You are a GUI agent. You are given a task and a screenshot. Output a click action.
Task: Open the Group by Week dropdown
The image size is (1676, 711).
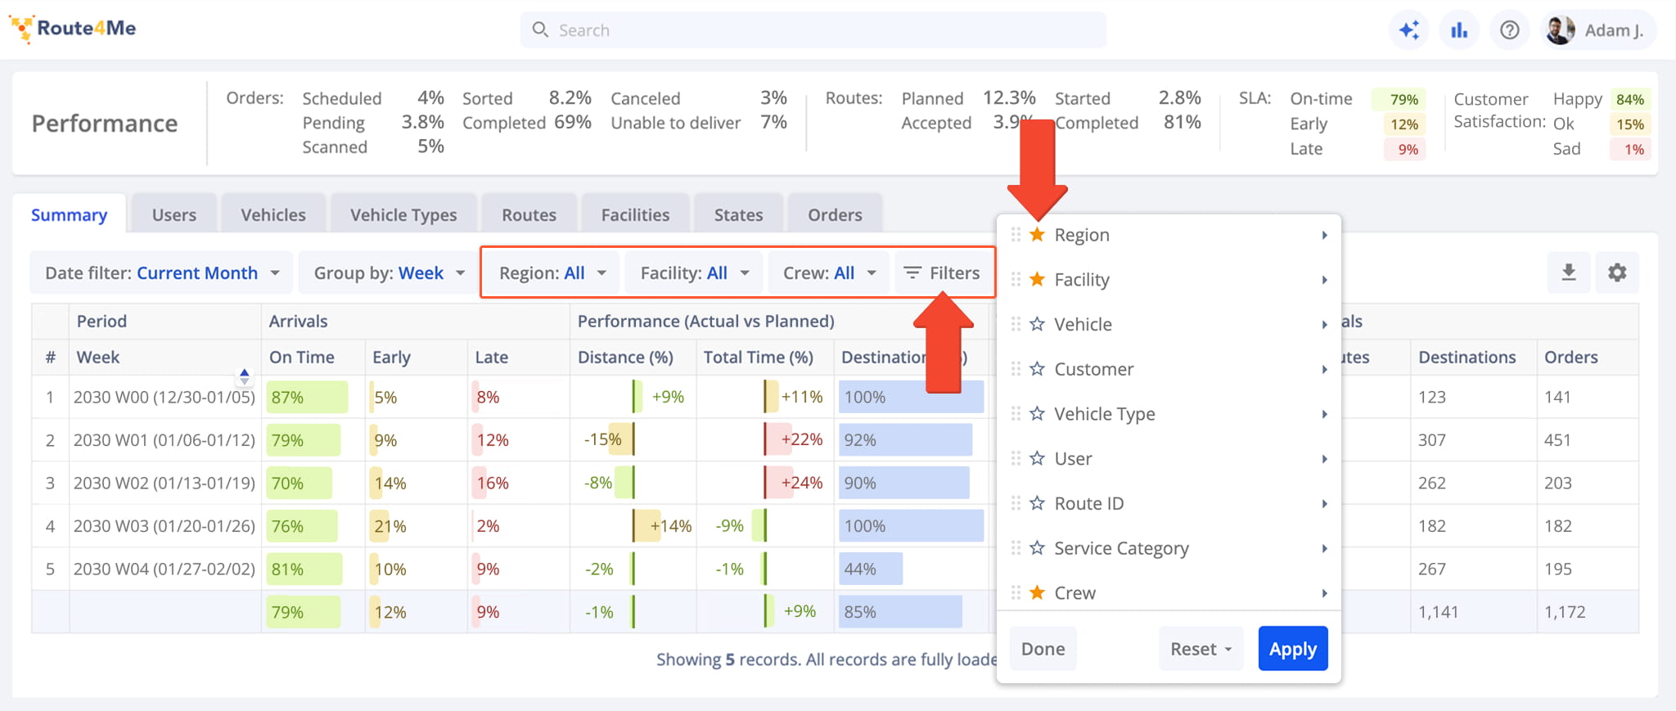tap(389, 272)
